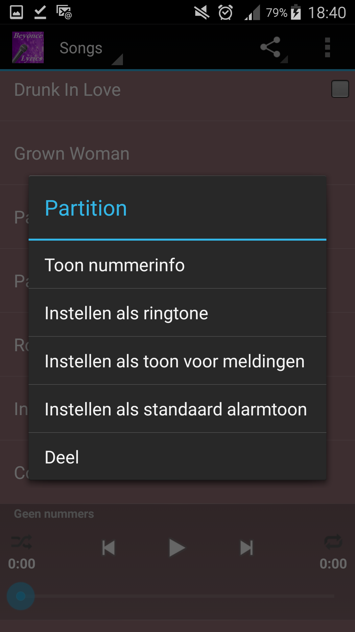This screenshot has height=632, width=355.
Task: Expand the Songs dropdown spinner
Action: click(x=89, y=49)
